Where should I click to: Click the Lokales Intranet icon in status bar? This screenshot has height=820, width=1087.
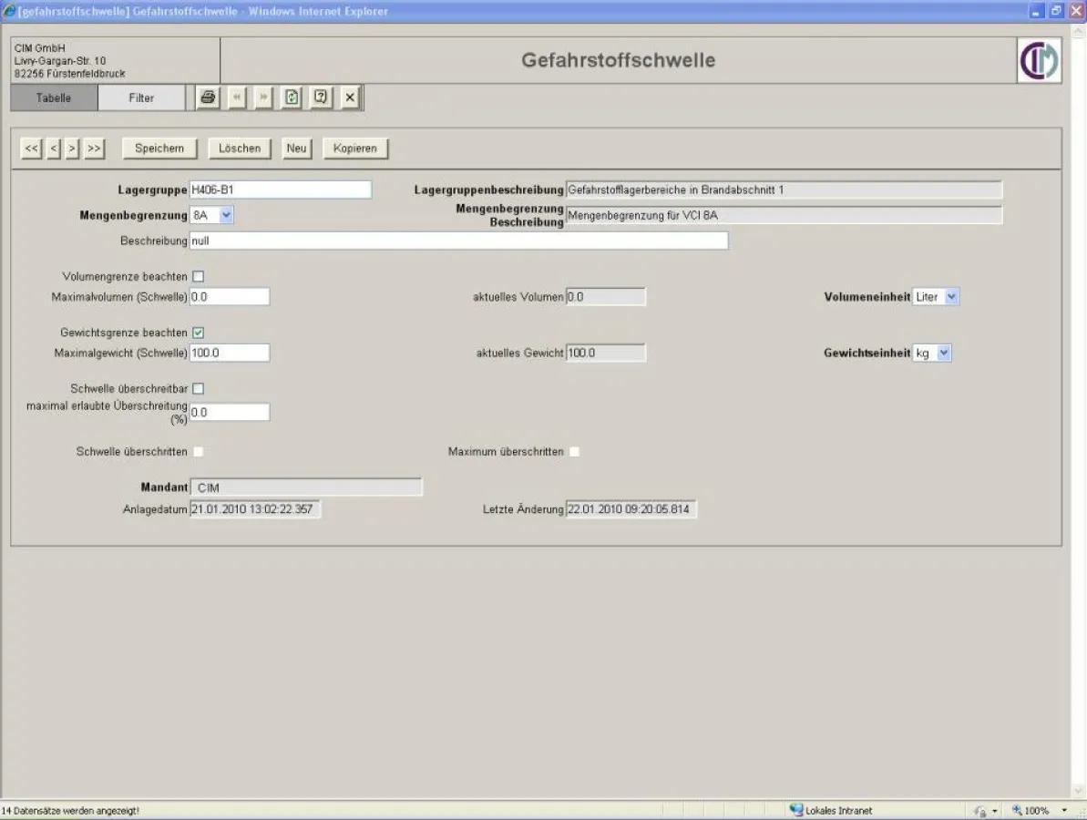pos(797,809)
